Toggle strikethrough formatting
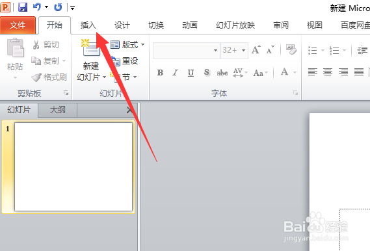Image resolution: width=370 pixels, height=251 pixels. tap(222, 73)
